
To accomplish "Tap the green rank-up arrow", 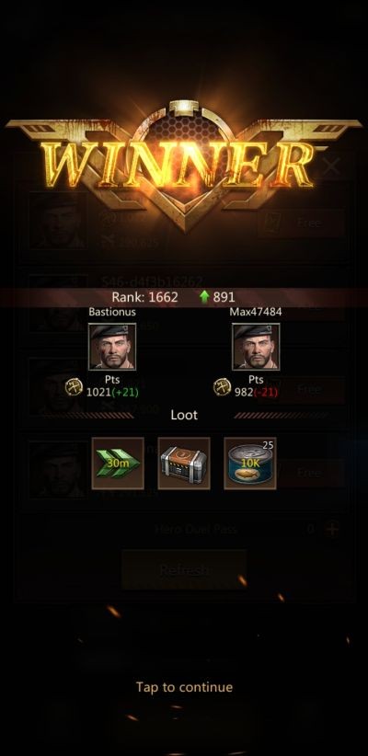I will (204, 297).
